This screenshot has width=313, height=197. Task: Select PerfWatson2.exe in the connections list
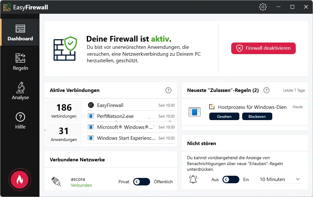click(115, 116)
